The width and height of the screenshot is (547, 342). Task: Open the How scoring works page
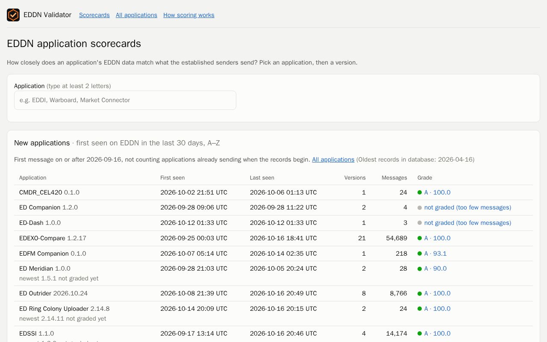pyautogui.click(x=189, y=15)
